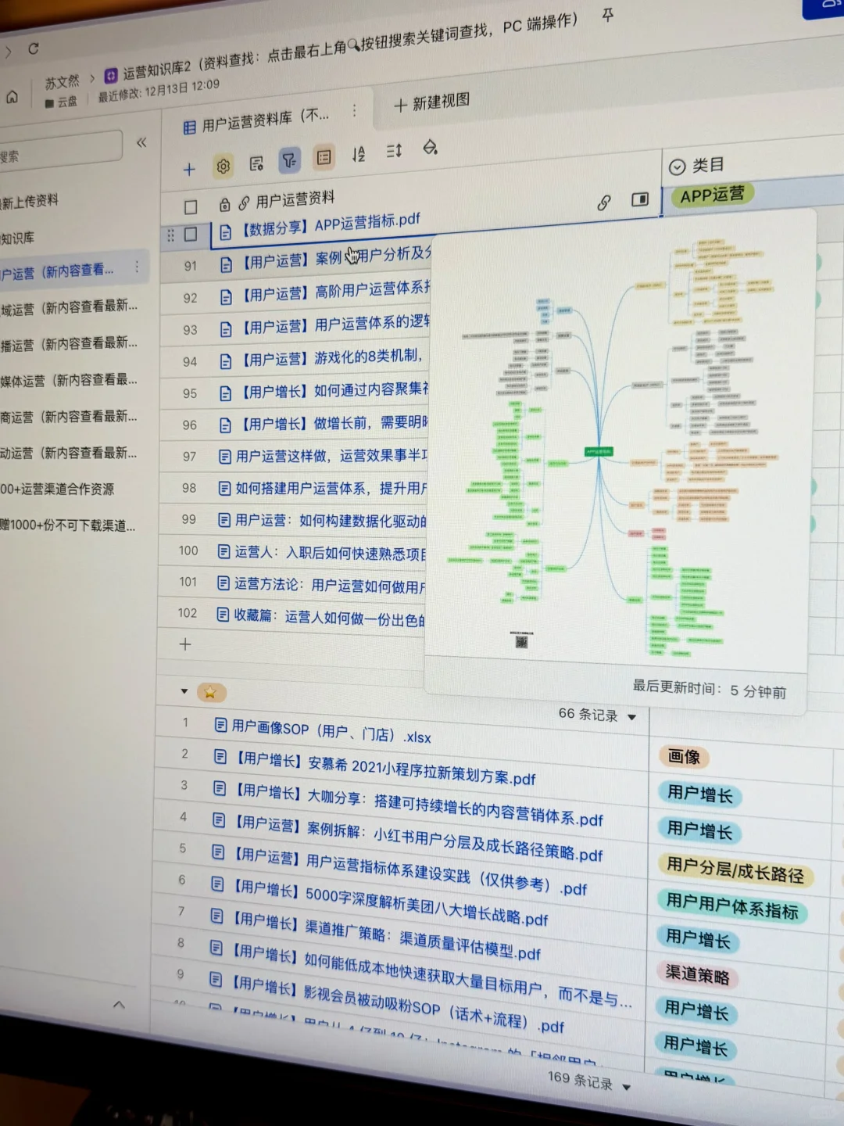This screenshot has width=844, height=1126.
Task: Check the checkbox on the APP运营指标.pdf row
Action: [x=190, y=235]
